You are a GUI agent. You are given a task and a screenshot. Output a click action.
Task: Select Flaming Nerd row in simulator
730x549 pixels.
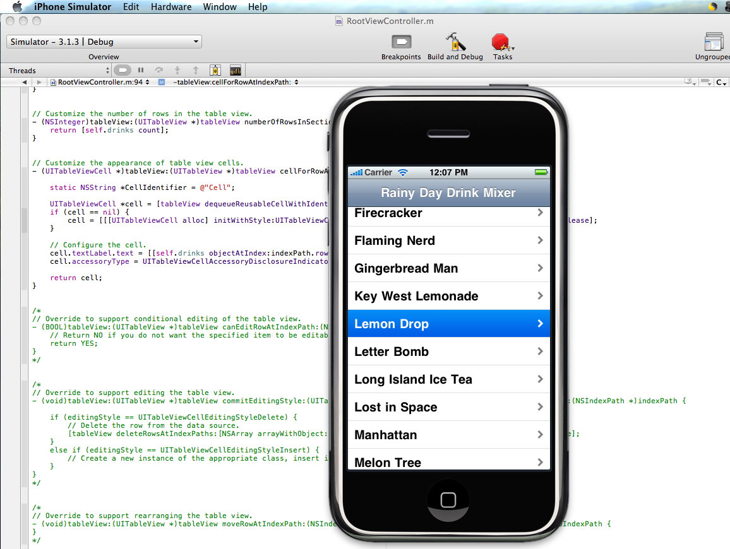449,240
